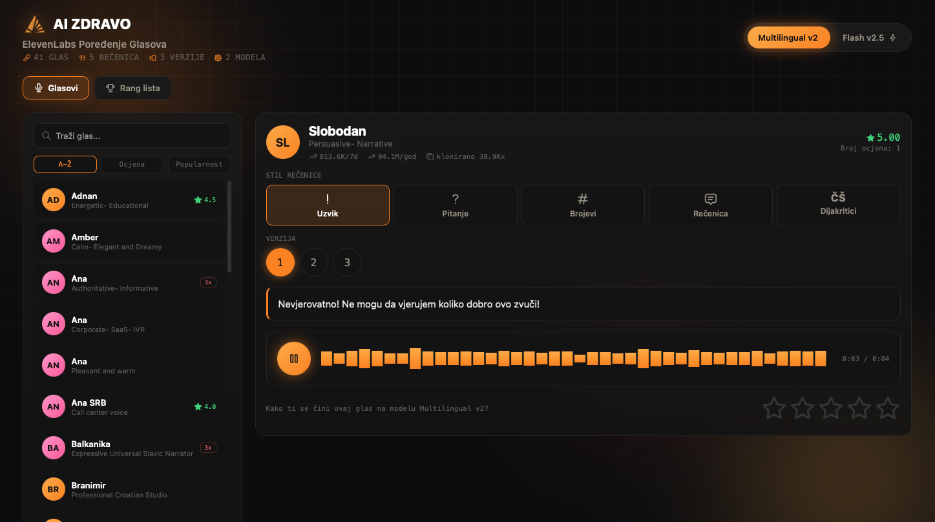Rate the voice five stars
935x522 pixels.
click(888, 408)
